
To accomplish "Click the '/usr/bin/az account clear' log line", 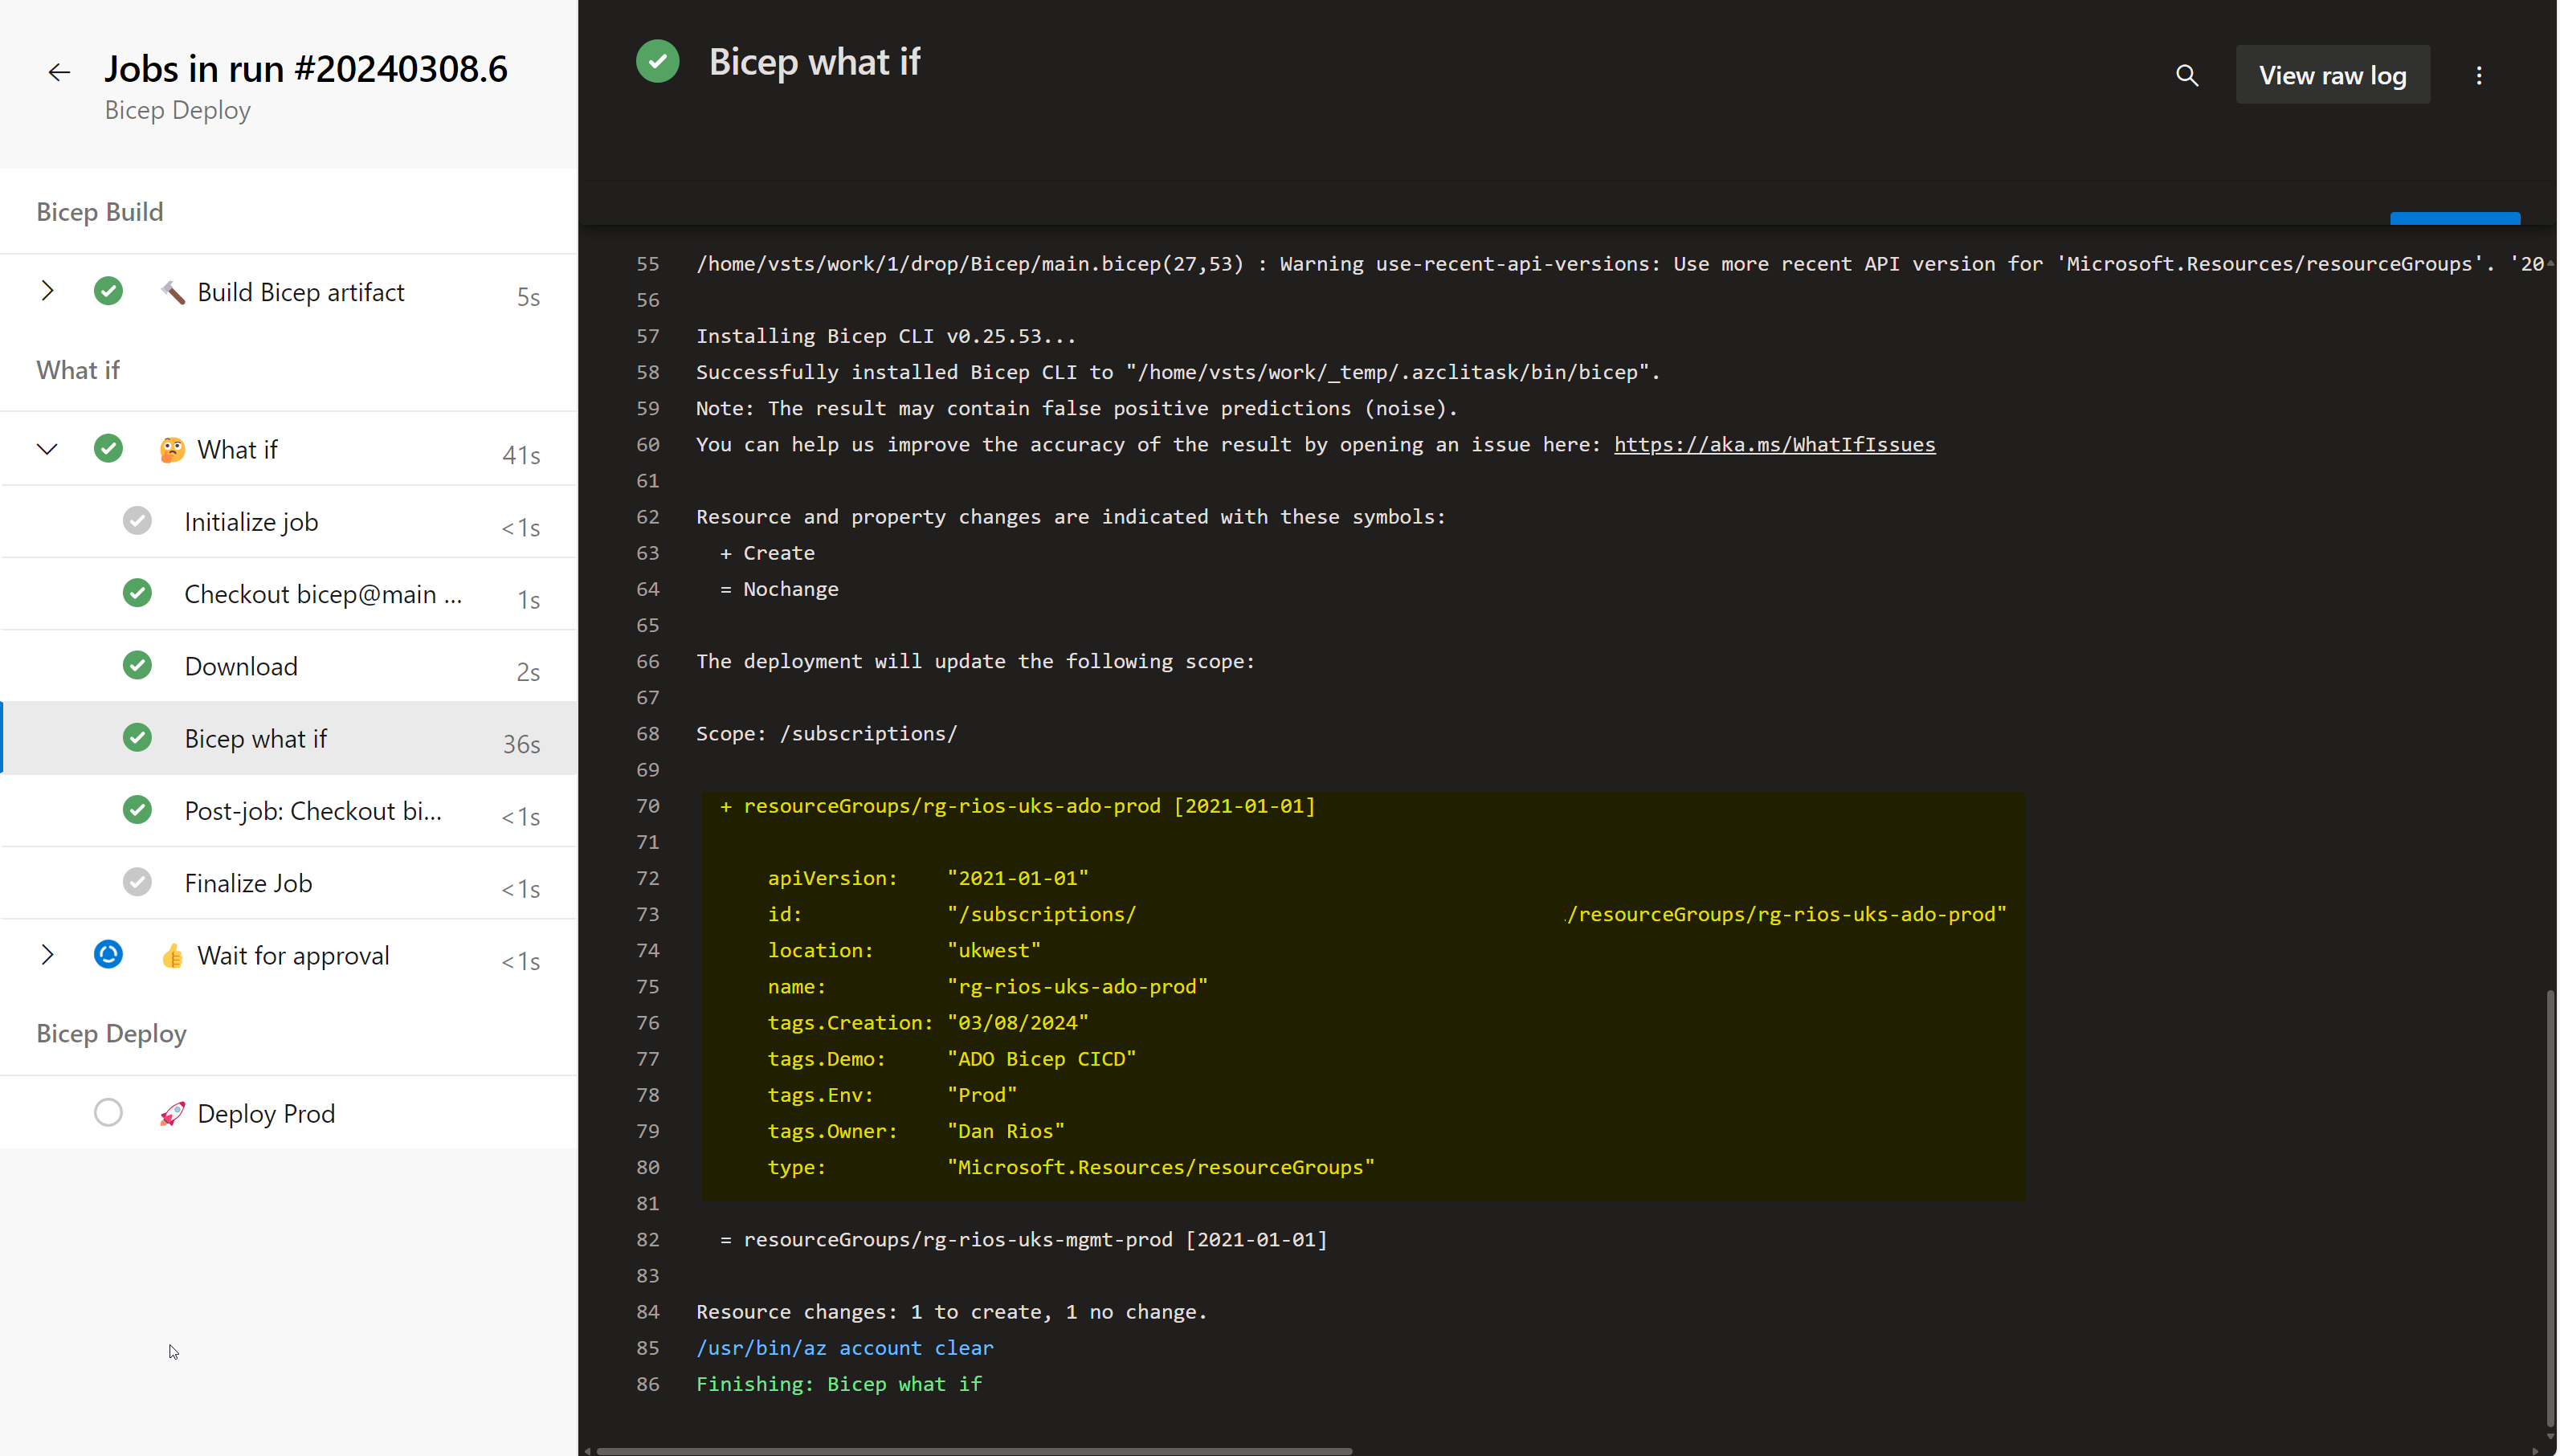I will tap(845, 1347).
